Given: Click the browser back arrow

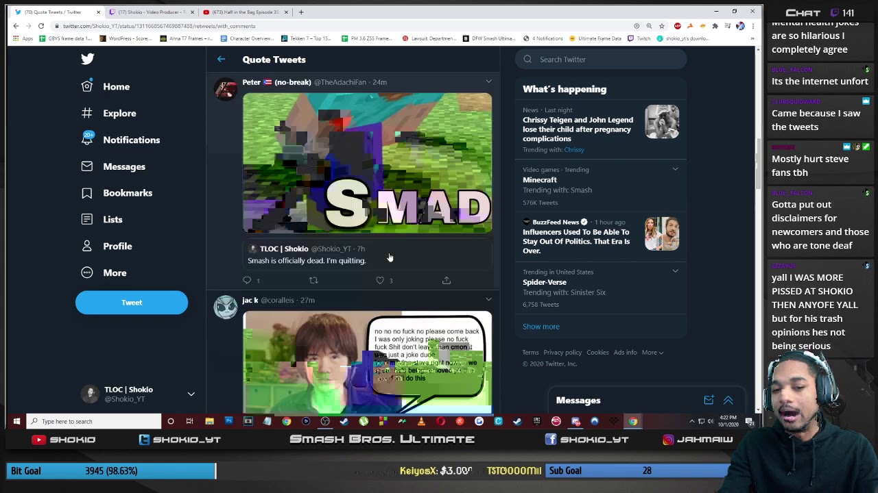Looking at the screenshot, I should (16, 26).
